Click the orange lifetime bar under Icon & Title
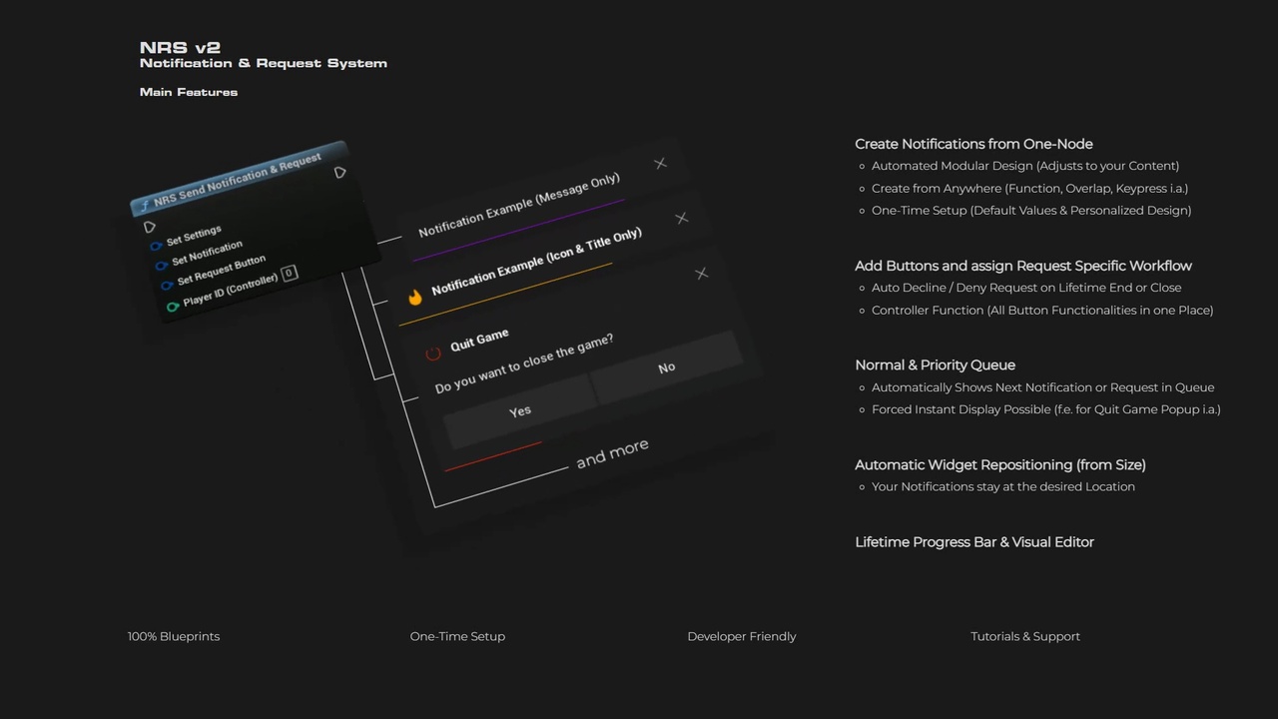This screenshot has height=719, width=1278. click(505, 295)
